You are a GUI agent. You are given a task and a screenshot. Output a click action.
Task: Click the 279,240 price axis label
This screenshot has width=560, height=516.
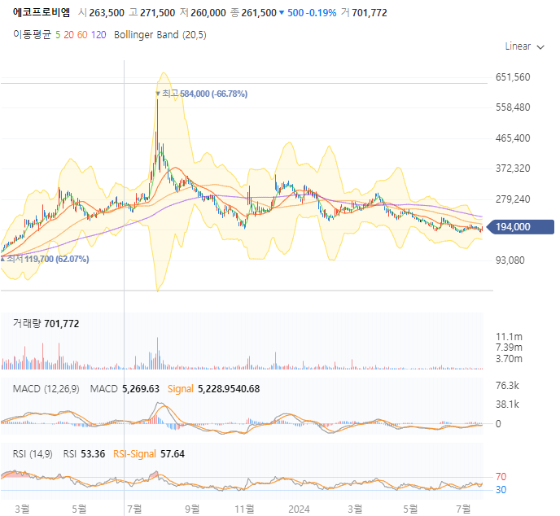(513, 199)
